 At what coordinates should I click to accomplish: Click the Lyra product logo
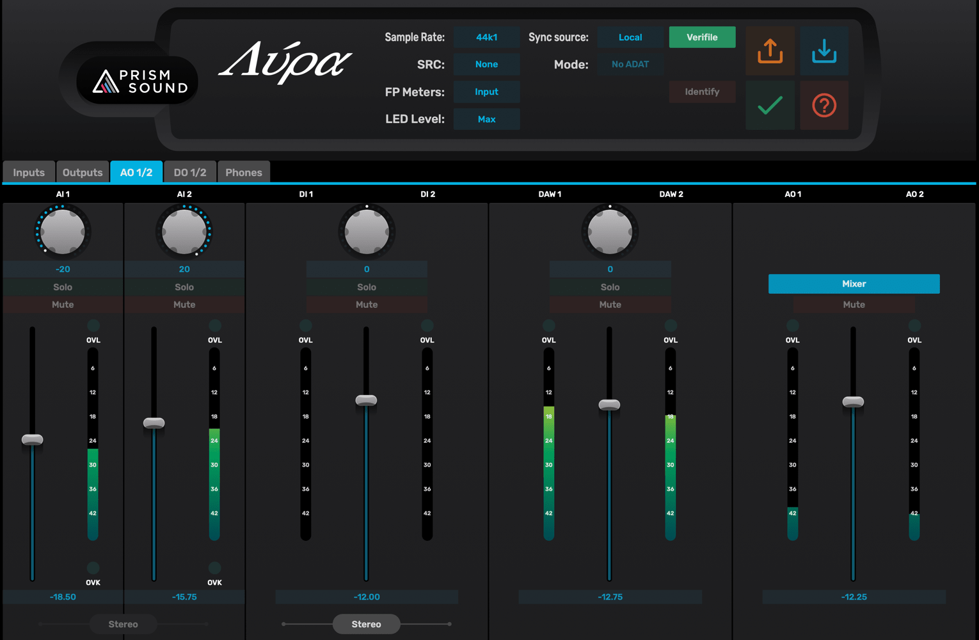click(285, 62)
